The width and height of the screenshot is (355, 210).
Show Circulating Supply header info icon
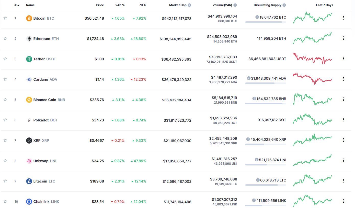pos(284,5)
